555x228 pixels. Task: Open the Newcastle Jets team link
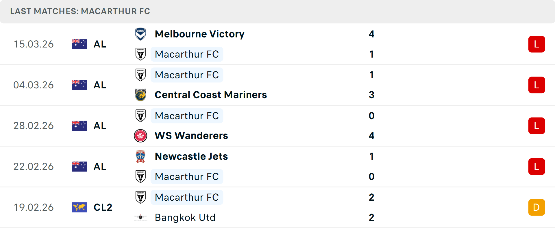(191, 156)
